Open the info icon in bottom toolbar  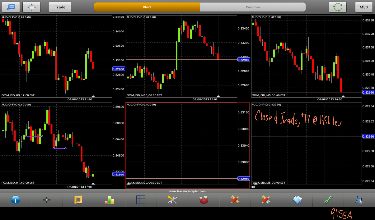(16, 200)
